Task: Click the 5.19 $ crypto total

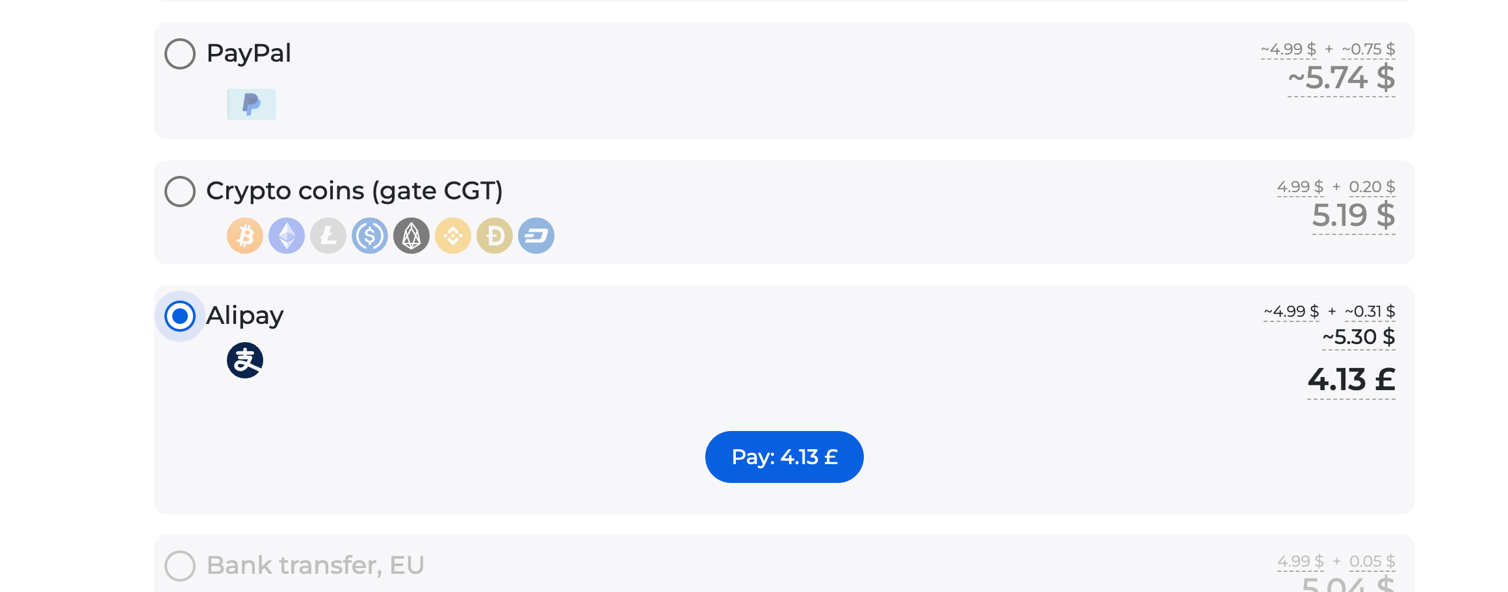Action: 1353,216
